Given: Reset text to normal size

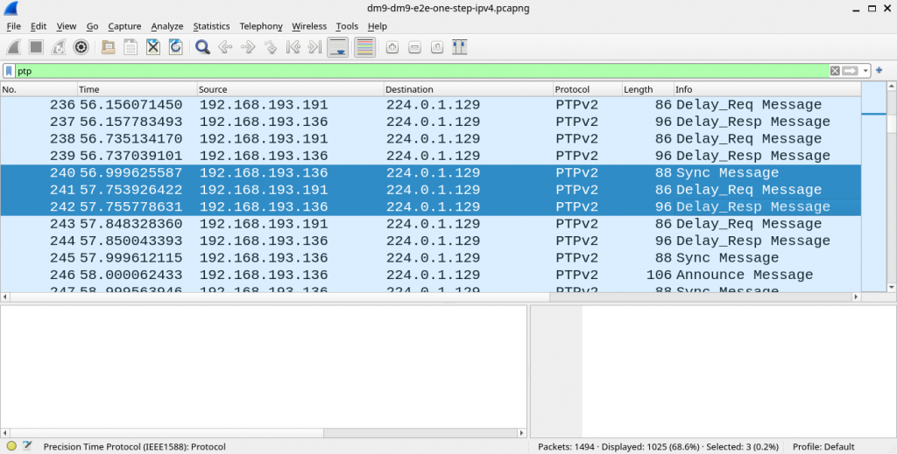Looking at the screenshot, I should point(437,47).
